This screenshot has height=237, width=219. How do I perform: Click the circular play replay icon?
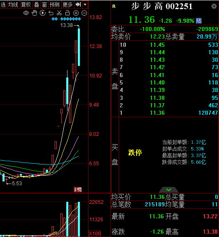coord(43,13)
